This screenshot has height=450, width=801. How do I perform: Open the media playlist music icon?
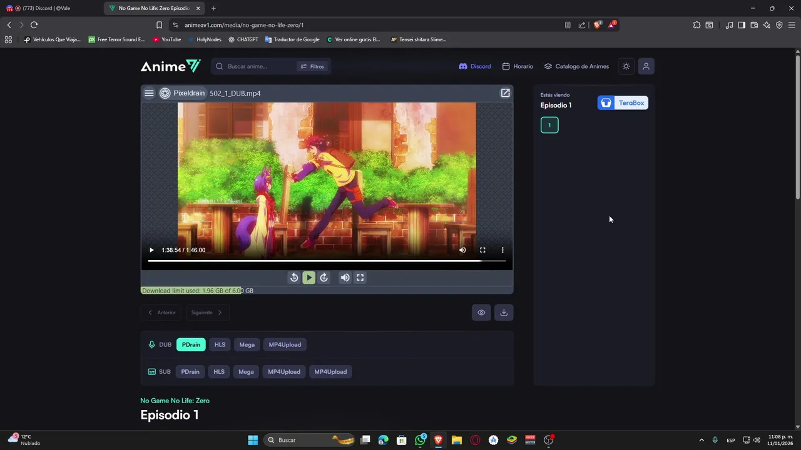tap(729, 25)
